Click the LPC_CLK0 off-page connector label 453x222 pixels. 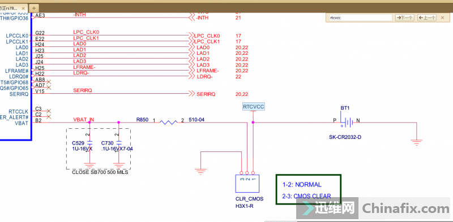[x=207, y=36]
